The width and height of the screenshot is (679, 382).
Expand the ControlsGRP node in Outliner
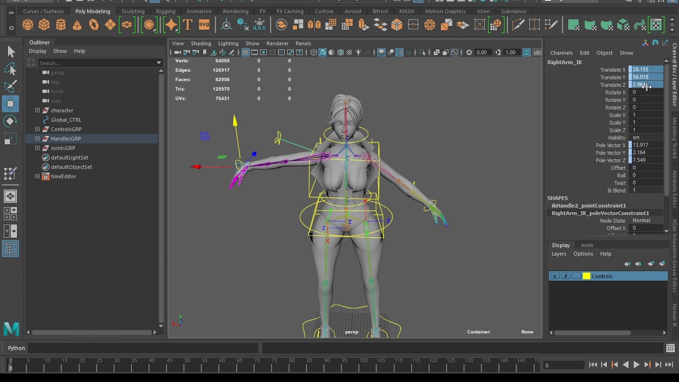37,129
